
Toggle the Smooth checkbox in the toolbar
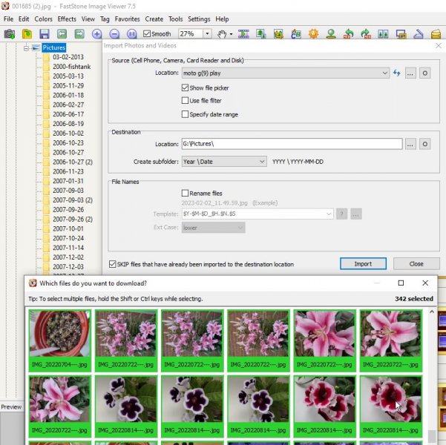point(147,34)
